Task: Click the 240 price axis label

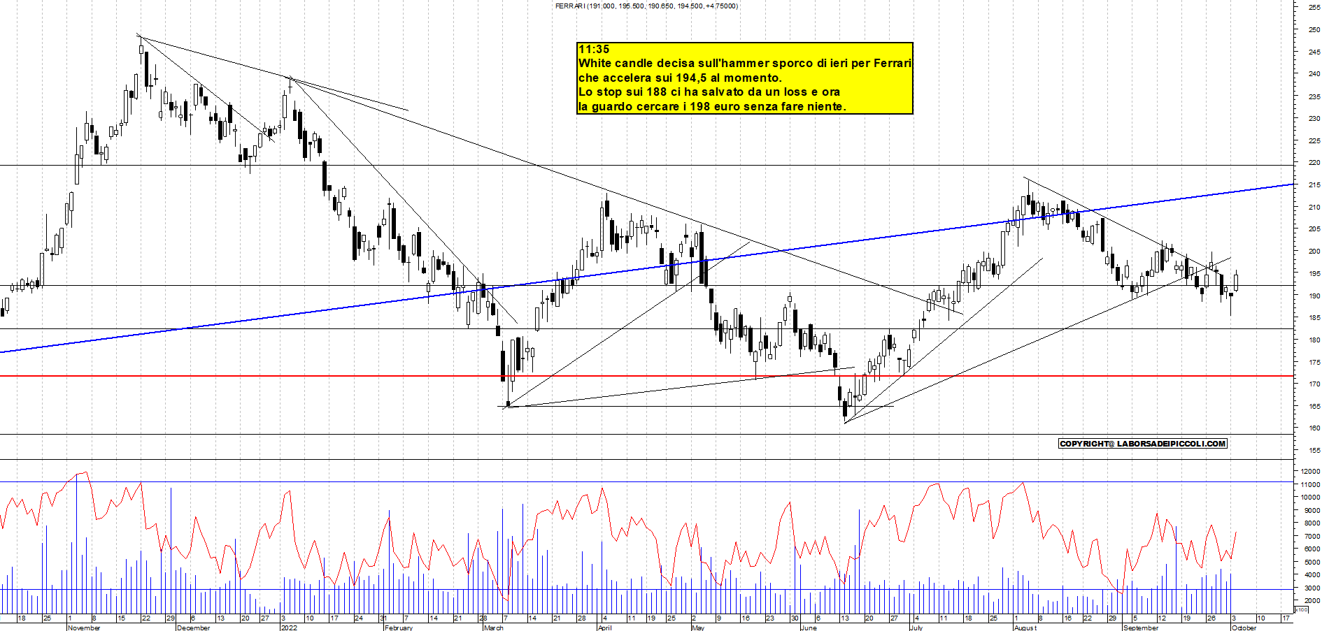Action: click(x=1314, y=73)
